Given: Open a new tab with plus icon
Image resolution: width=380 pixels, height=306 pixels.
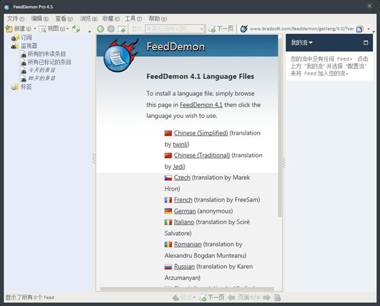Looking at the screenshot, I should pos(122,29).
